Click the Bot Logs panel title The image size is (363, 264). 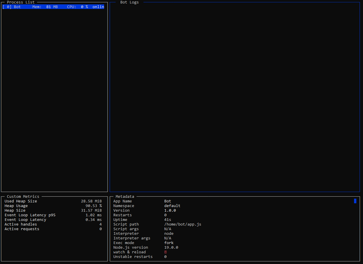(129, 2)
